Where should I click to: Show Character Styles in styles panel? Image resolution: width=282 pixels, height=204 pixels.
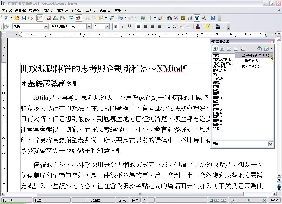coord(222,49)
